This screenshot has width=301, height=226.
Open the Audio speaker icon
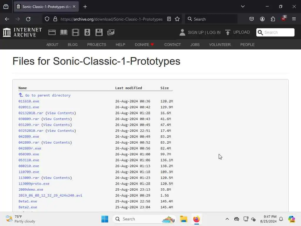(87, 32)
